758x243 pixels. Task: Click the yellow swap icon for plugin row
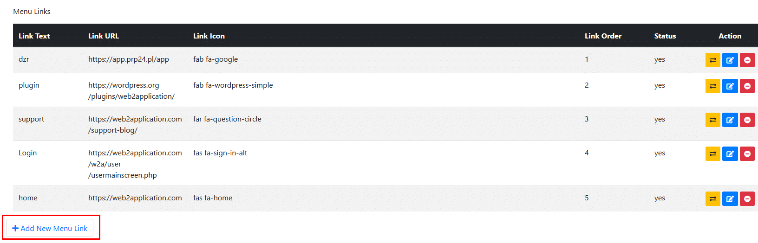(712, 86)
